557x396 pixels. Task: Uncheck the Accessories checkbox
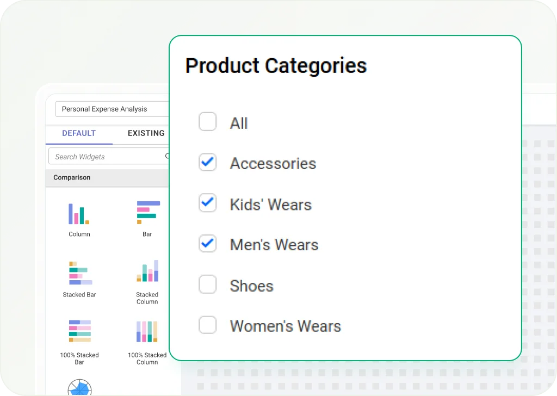tap(207, 163)
